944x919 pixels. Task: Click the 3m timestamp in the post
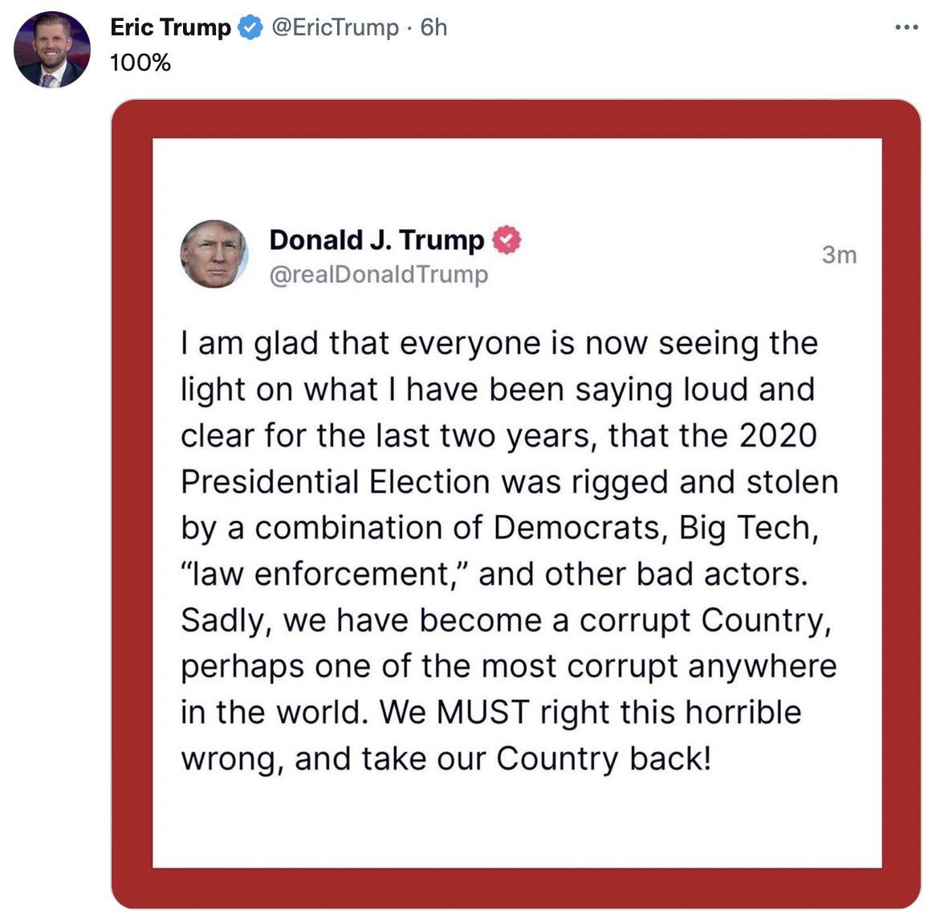(839, 255)
